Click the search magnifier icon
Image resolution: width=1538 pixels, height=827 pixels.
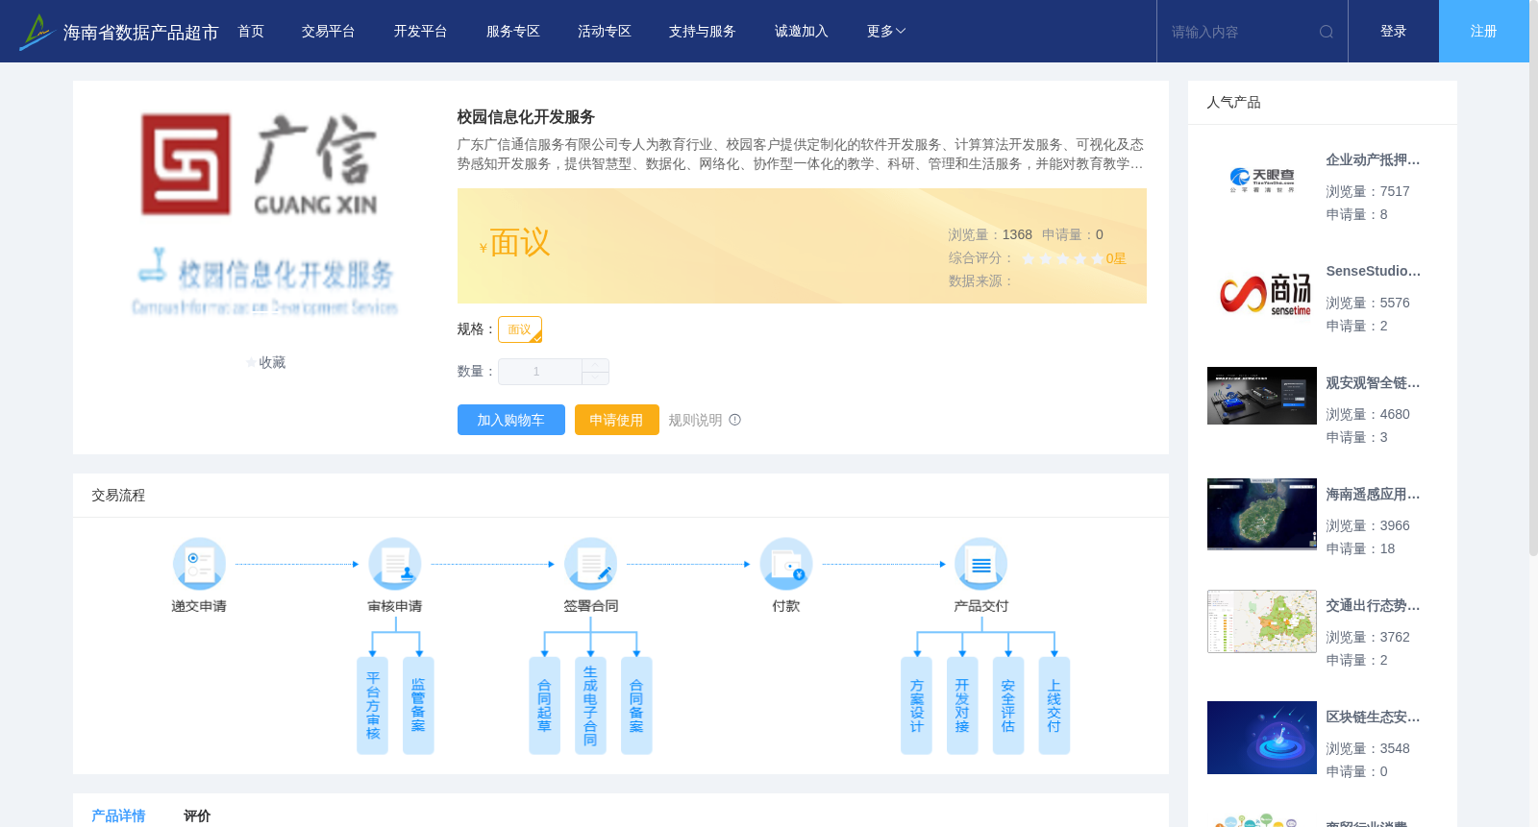(1327, 32)
